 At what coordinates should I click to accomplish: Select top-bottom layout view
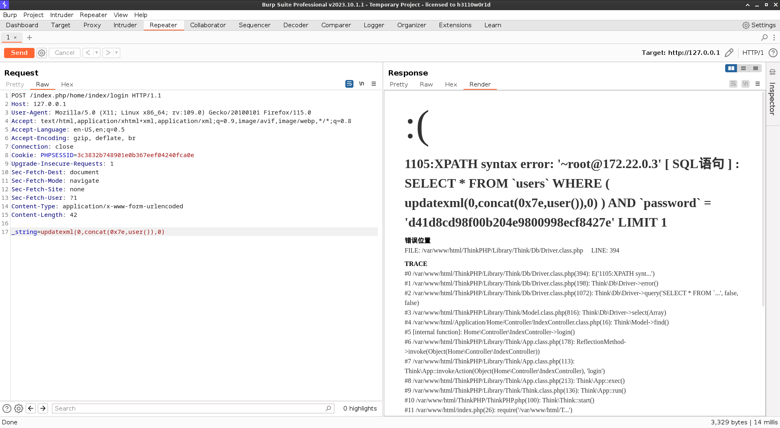[743, 68]
